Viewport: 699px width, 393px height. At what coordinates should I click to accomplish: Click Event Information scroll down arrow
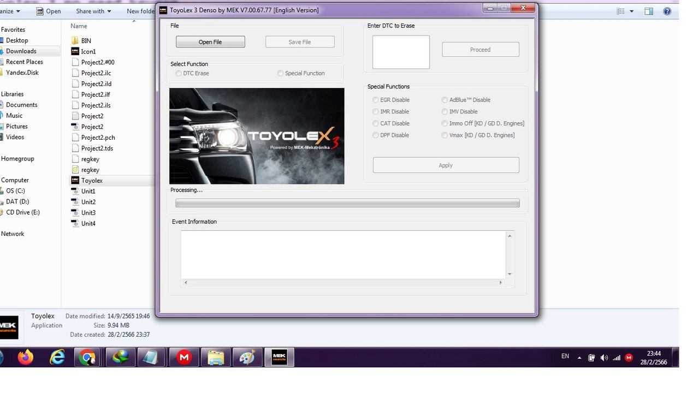[510, 275]
